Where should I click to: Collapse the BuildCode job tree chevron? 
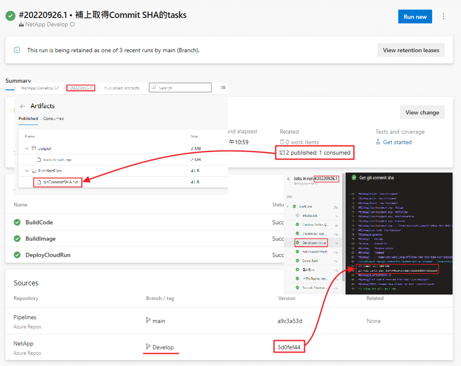point(288,206)
